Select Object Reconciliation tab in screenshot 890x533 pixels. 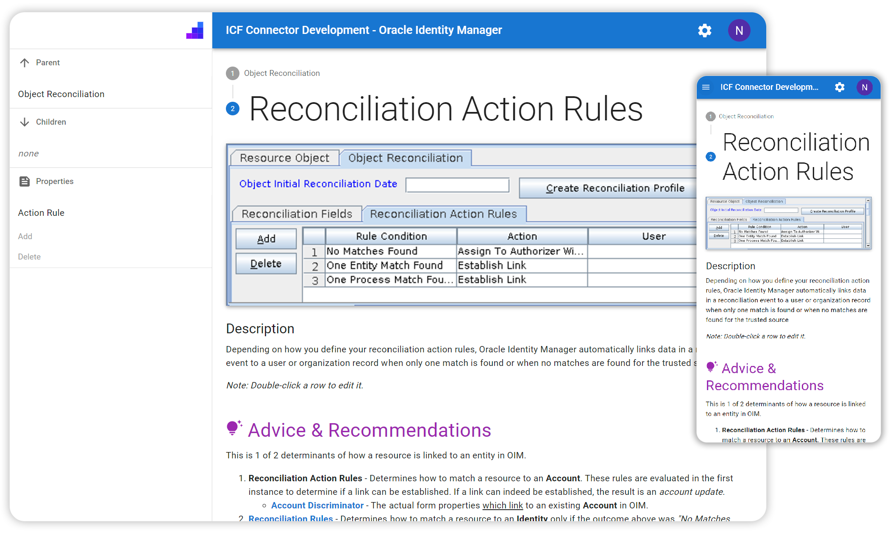406,158
